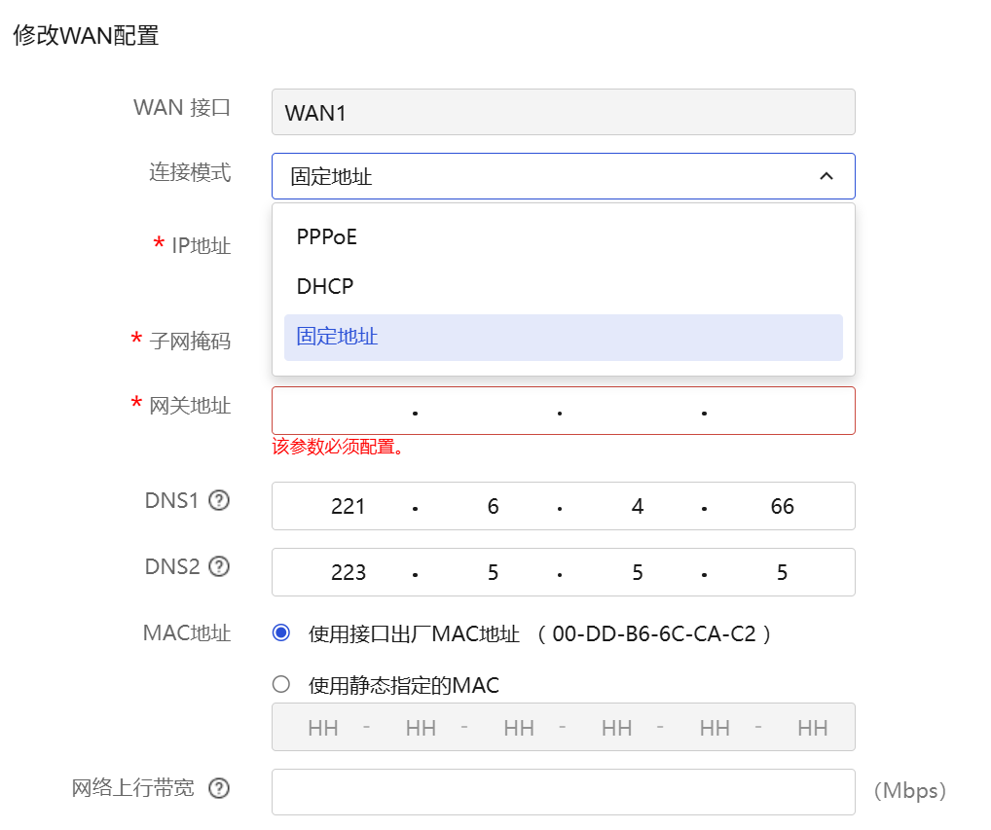
Task: Select 使用接口出厂MAC地址 radio button
Action: (281, 633)
